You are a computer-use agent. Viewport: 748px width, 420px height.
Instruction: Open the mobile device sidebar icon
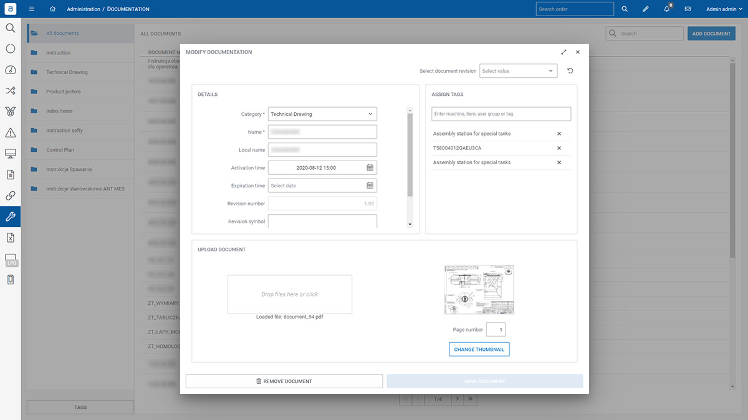[x=10, y=279]
